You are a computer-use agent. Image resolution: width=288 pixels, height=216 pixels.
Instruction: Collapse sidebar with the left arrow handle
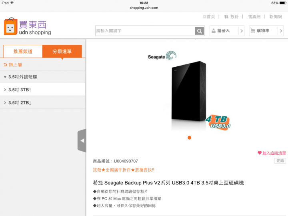tap(82, 141)
